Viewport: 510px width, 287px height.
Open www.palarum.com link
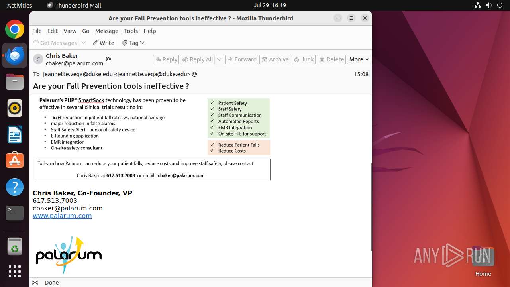tap(62, 216)
